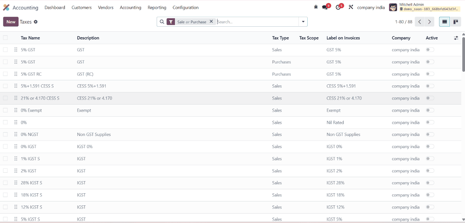Screen dimensions: 465x223
Task: Remove the Sale or Purchase filter
Action: coord(211,22)
